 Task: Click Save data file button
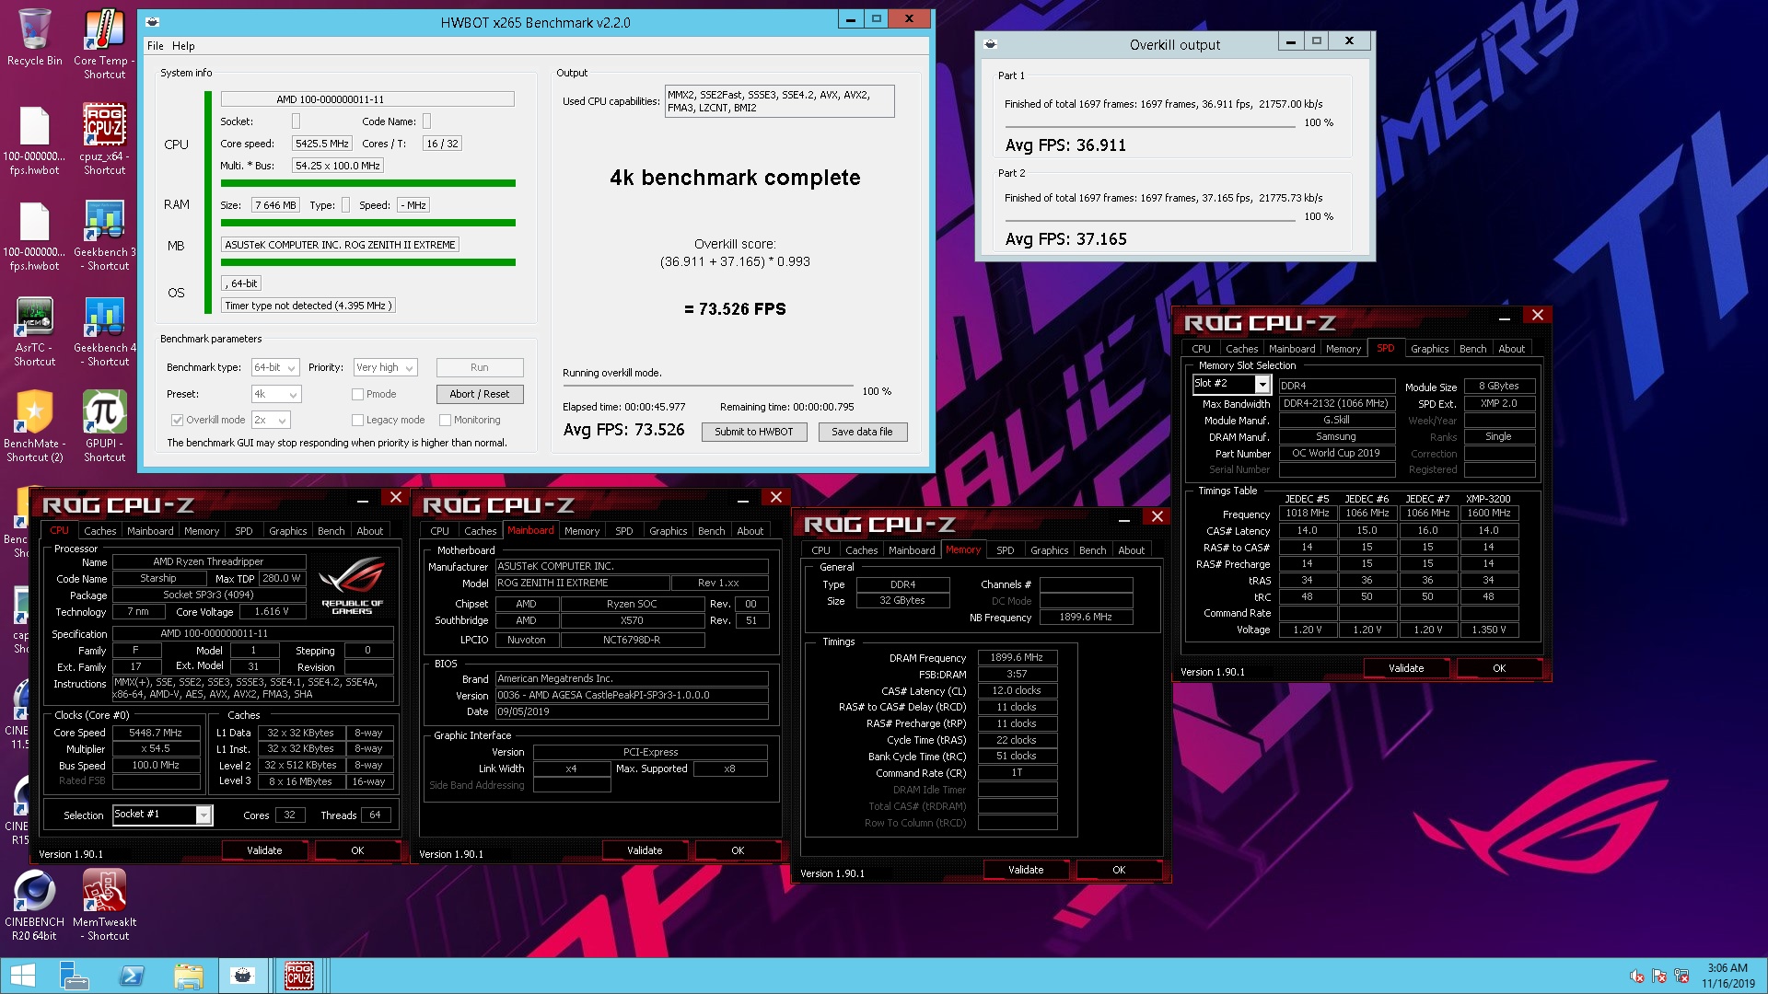click(862, 432)
